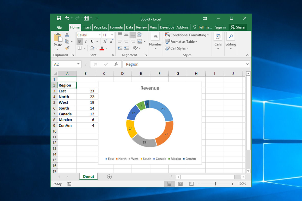302x201 pixels.
Task: Add a new worksheet with the plus button
Action: point(109,177)
